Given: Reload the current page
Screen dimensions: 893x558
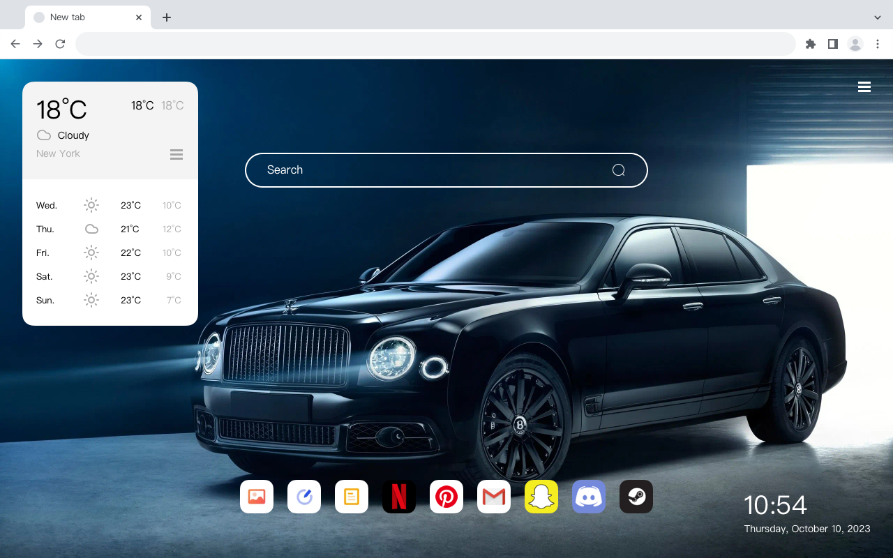Looking at the screenshot, I should 60,44.
